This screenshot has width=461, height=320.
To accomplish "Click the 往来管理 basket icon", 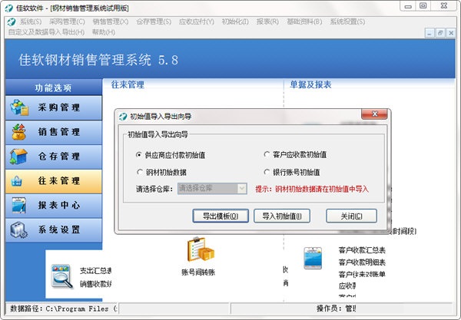I will pyautogui.click(x=16, y=181).
